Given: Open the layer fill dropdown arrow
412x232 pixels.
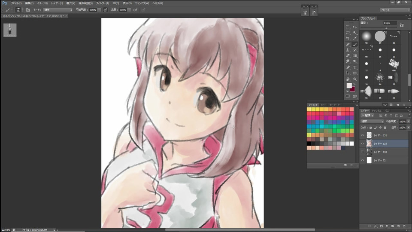Looking at the screenshot, I should [408, 128].
